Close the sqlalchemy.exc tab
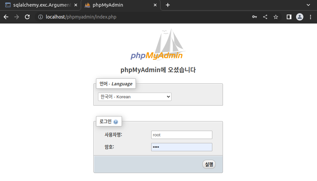The height and width of the screenshot is (181, 317). [x=76, y=5]
